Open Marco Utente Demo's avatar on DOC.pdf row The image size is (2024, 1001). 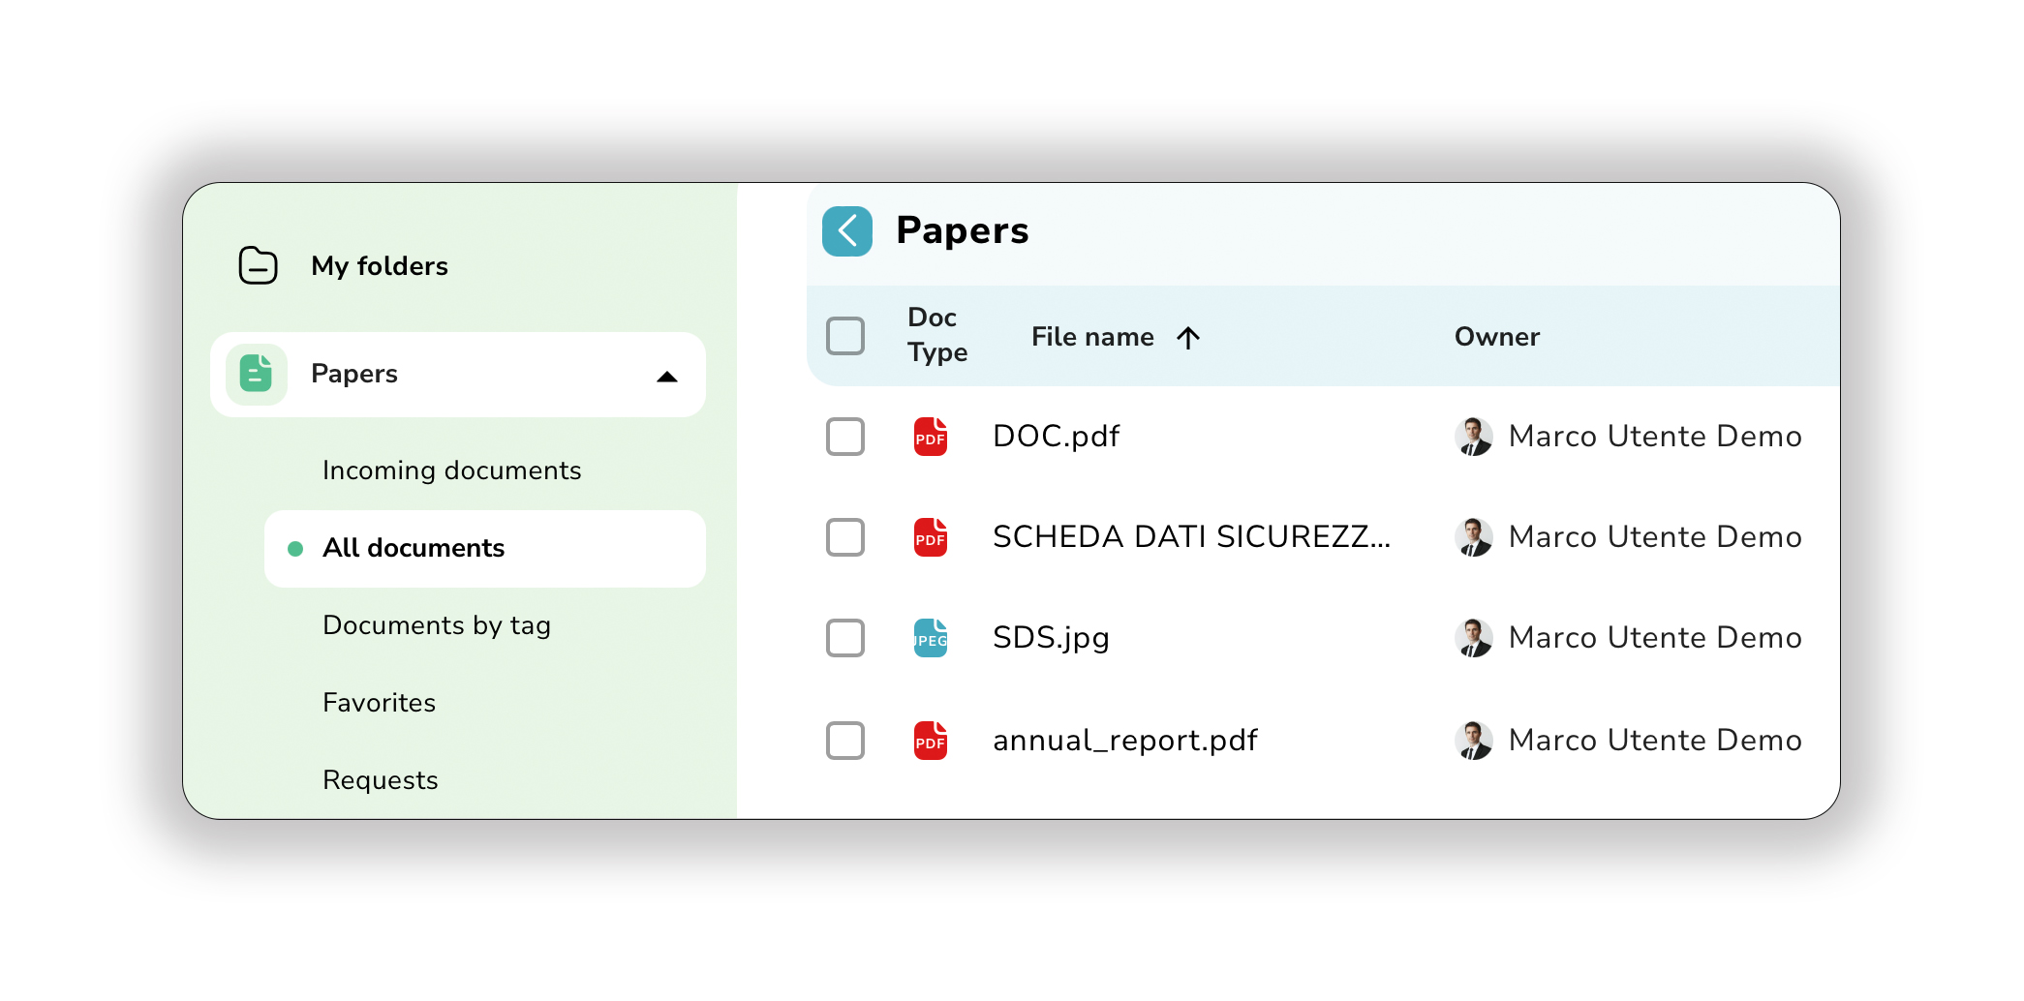click(1474, 437)
